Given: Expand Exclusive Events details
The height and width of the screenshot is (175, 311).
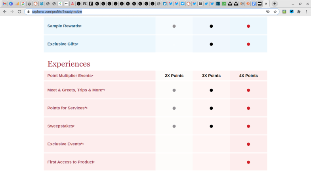Looking at the screenshot, I should pos(66,144).
